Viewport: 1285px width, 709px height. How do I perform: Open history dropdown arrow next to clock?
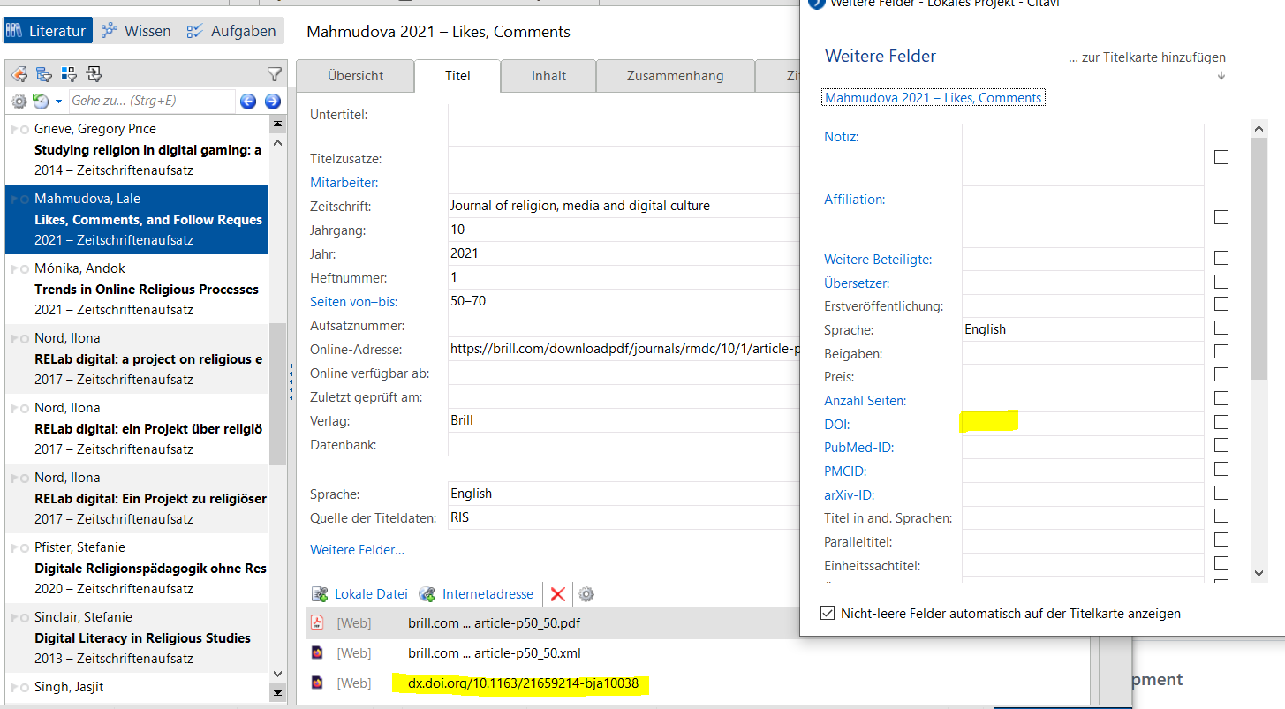click(x=58, y=102)
